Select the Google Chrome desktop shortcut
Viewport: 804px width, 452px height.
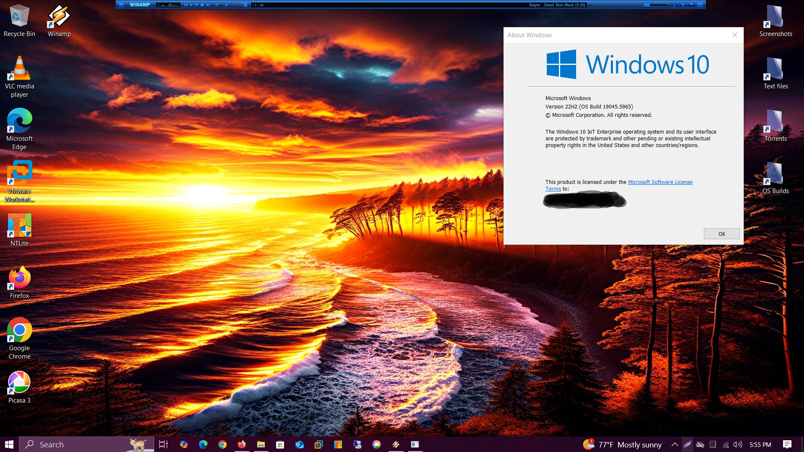tap(19, 338)
